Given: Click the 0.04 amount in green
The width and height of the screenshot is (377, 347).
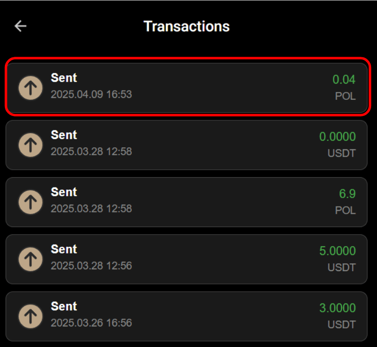Looking at the screenshot, I should 344,79.
